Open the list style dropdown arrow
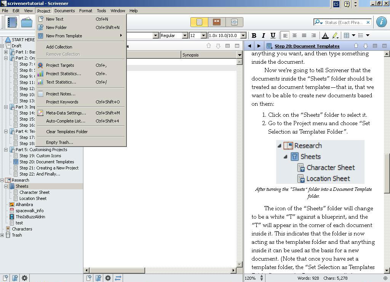The image size is (390, 282). click(368, 35)
